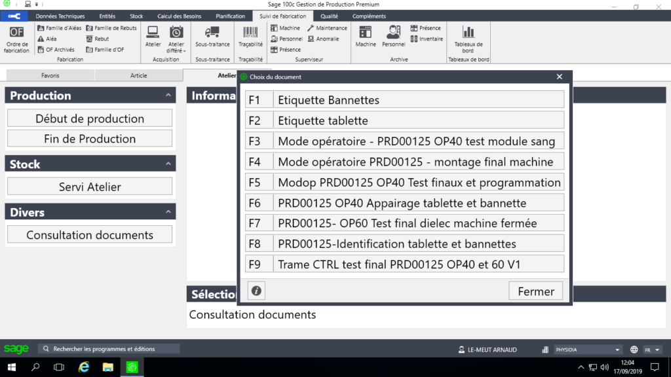
Task: Open Calcul des Besoins tab
Action: pyautogui.click(x=180, y=16)
